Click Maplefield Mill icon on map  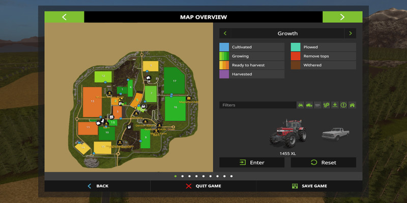pos(189,98)
